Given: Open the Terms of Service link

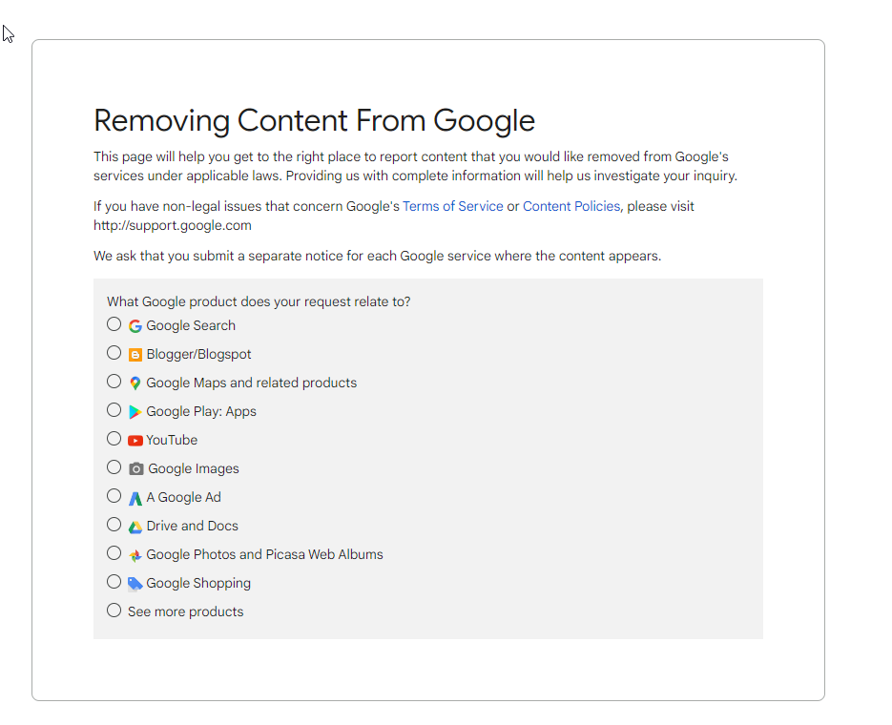Looking at the screenshot, I should point(453,206).
